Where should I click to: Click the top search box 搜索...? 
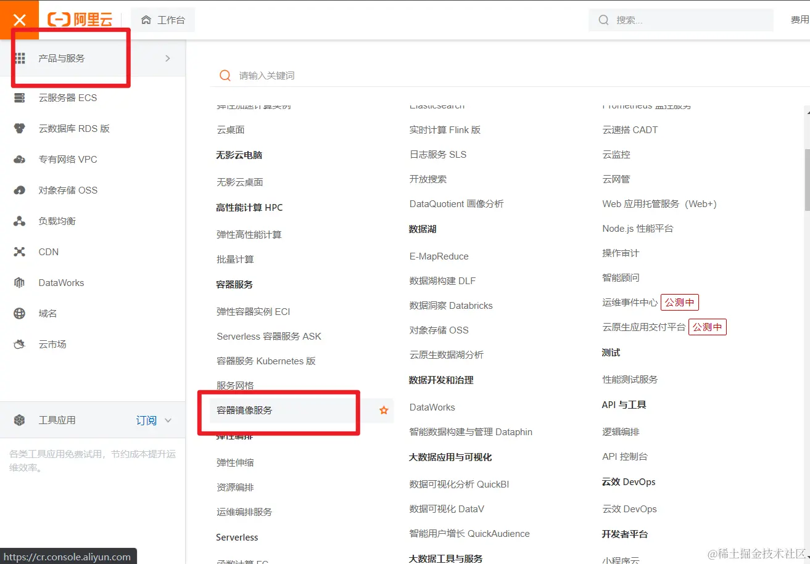pos(681,20)
